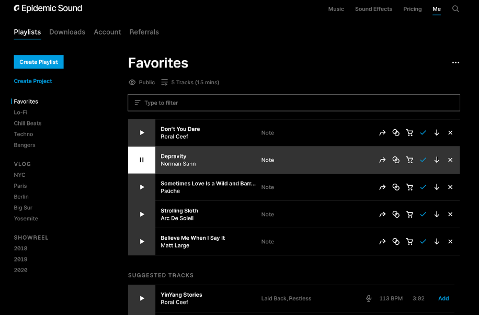Find similar tracks to Depravity
The image size is (479, 315).
(x=396, y=160)
